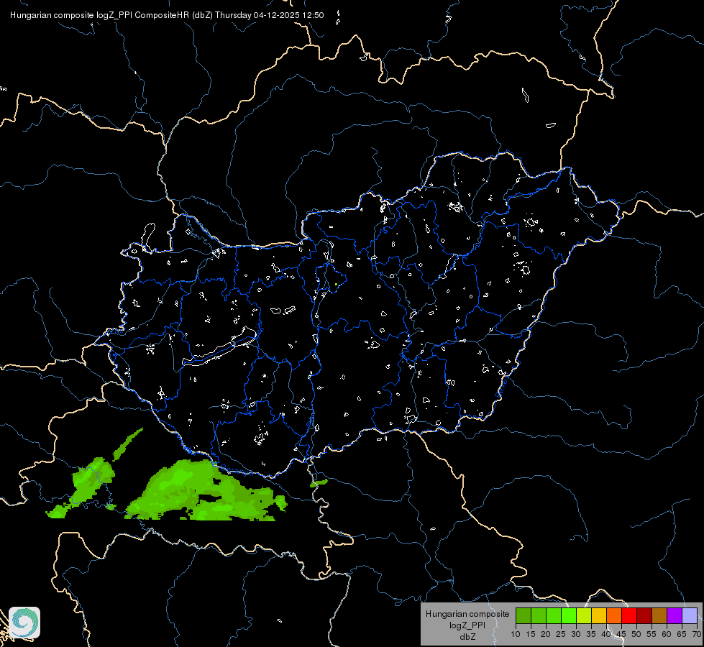Click the legend scale value "30"
Image resolution: width=704 pixels, height=647 pixels.
point(576,635)
